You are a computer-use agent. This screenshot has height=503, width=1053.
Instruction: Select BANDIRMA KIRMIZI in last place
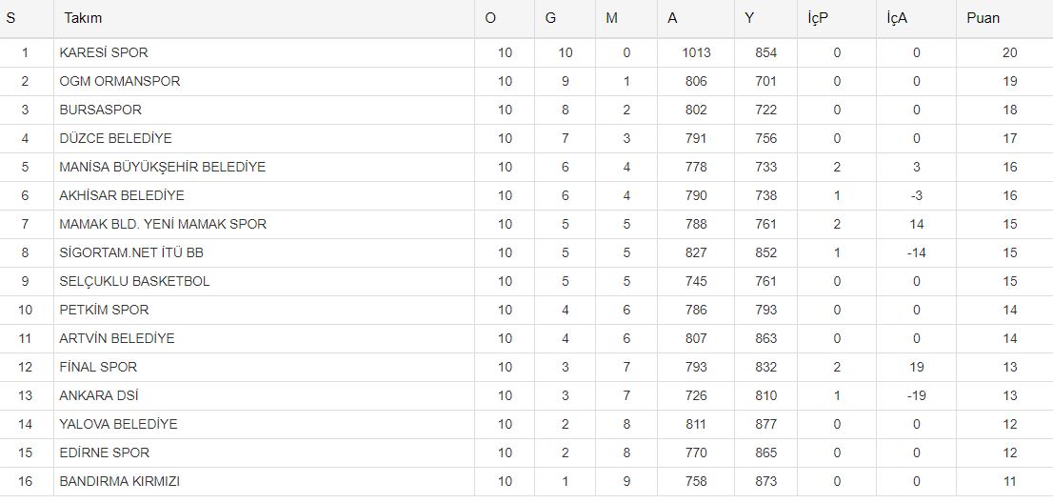click(119, 481)
